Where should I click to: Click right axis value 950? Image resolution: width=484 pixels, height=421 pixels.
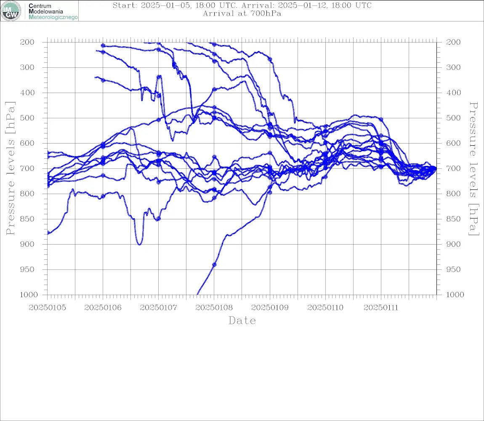click(x=453, y=269)
